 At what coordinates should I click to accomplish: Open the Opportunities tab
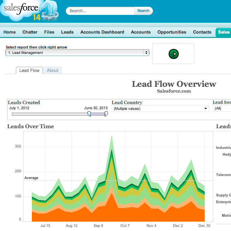pos(172,32)
